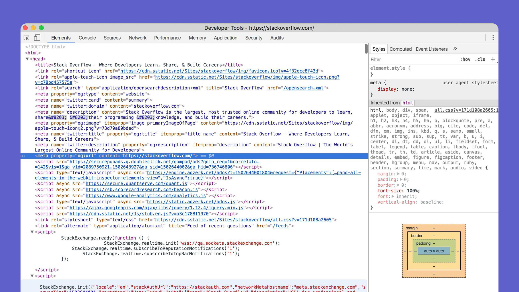Expand the padding shorthand property

click(401, 179)
